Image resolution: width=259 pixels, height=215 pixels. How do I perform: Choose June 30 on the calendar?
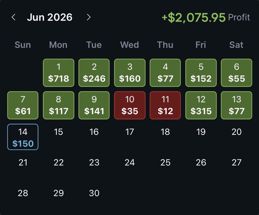pos(94,193)
